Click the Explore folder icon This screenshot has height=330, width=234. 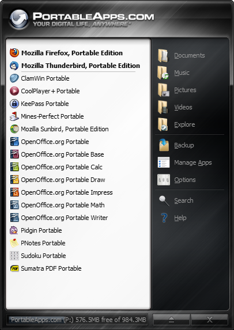point(164,124)
